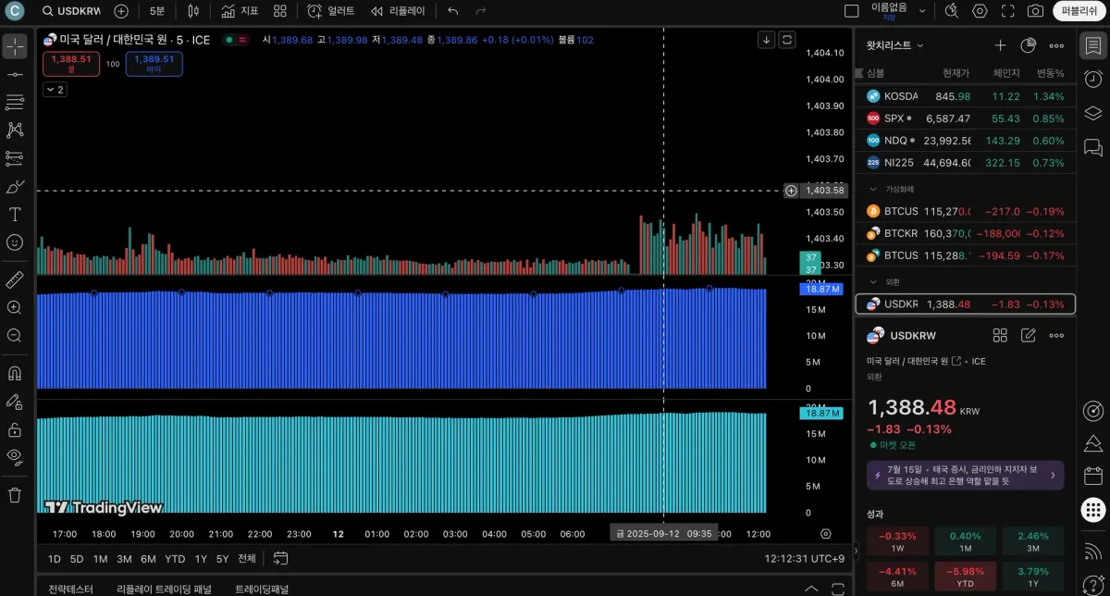
Task: Open chart settings hexagon icon
Action: point(980,11)
